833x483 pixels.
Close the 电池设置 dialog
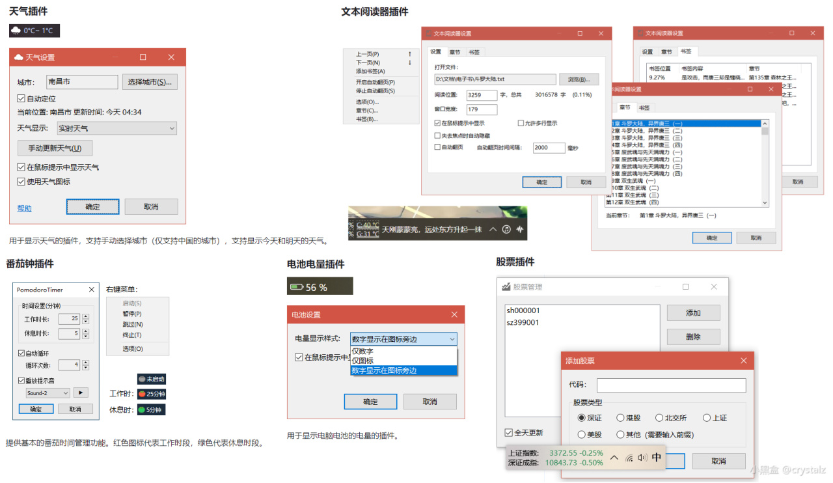click(454, 314)
